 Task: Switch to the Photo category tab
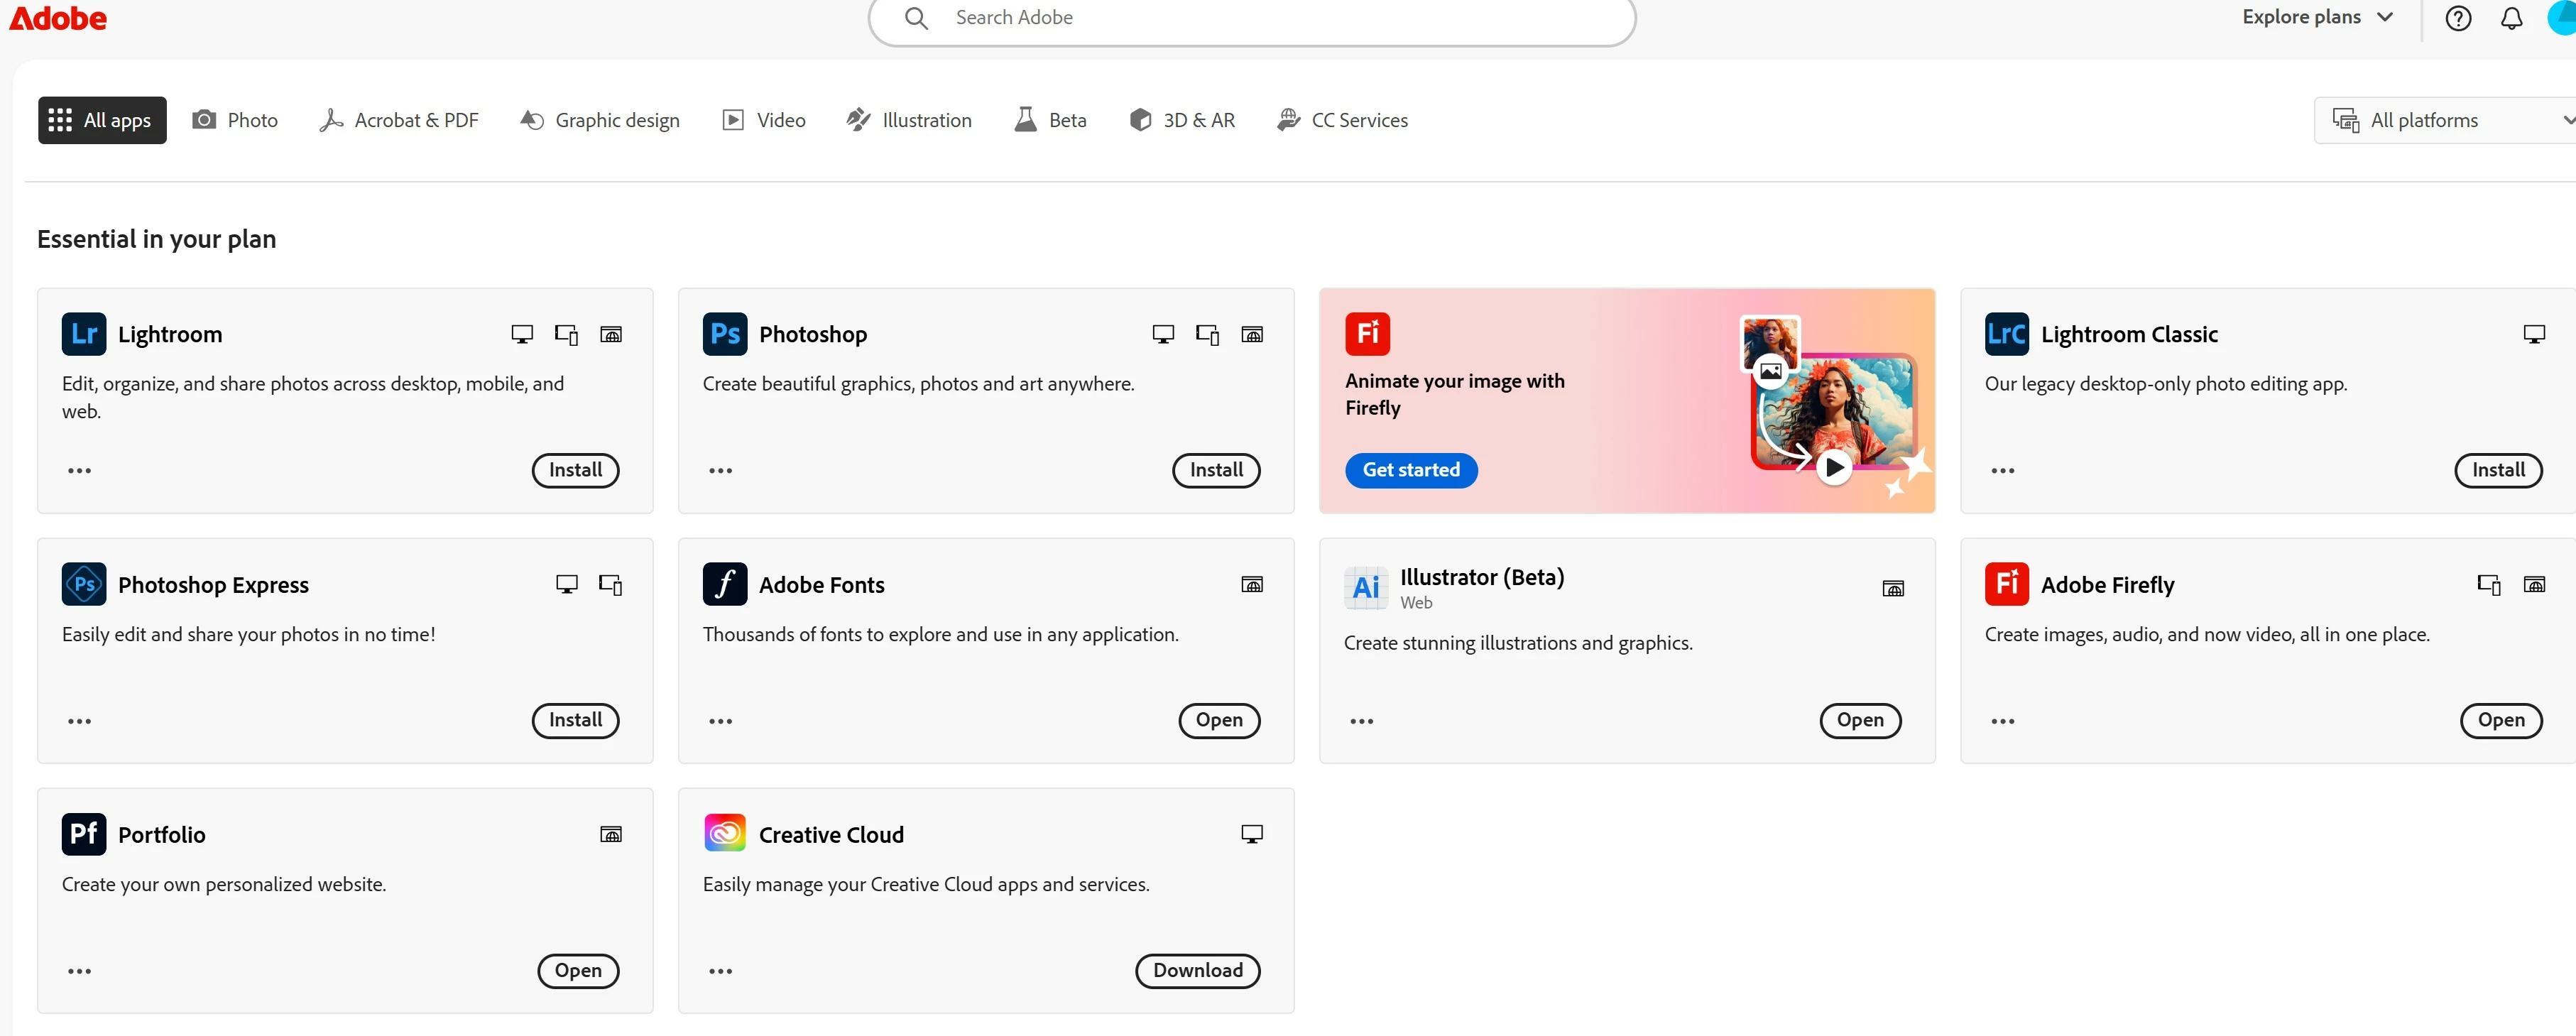tap(235, 120)
